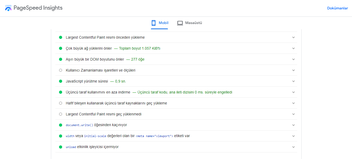
Task: Collapse the 'Largest Contentful Paint resmi geç yüklenmedi' row
Action: 293,114
